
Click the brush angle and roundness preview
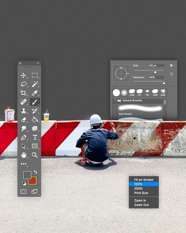click(121, 73)
